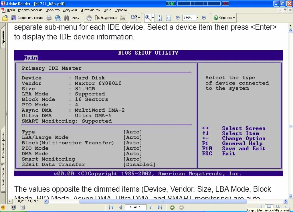
Task: Open the Страницы side panel tab
Action: pyautogui.click(x=3, y=37)
